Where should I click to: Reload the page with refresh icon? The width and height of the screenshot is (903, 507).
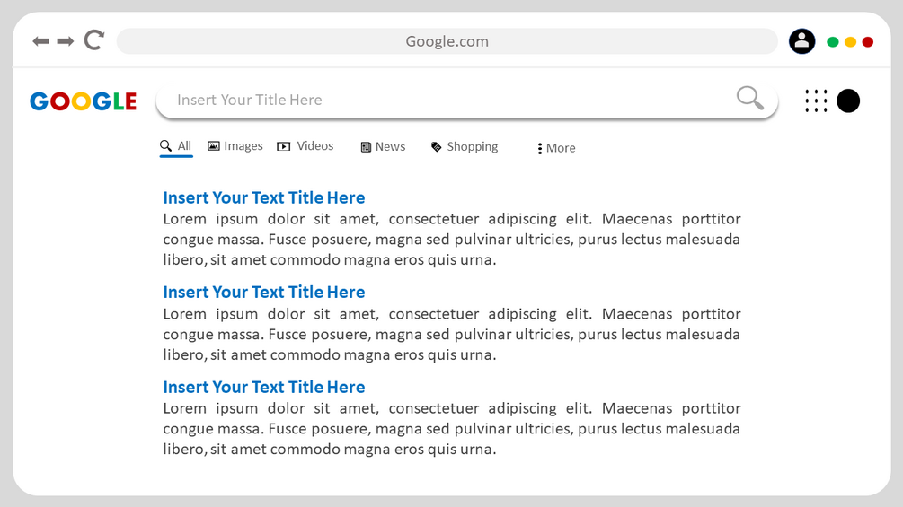(x=94, y=40)
